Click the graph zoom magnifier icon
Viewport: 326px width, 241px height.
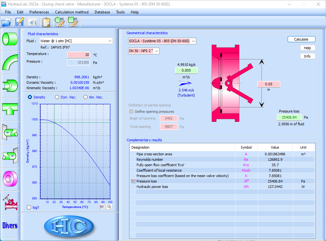tap(109, 207)
